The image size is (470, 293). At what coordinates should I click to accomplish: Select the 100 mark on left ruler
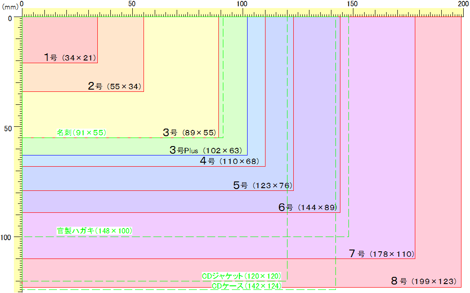click(6, 237)
